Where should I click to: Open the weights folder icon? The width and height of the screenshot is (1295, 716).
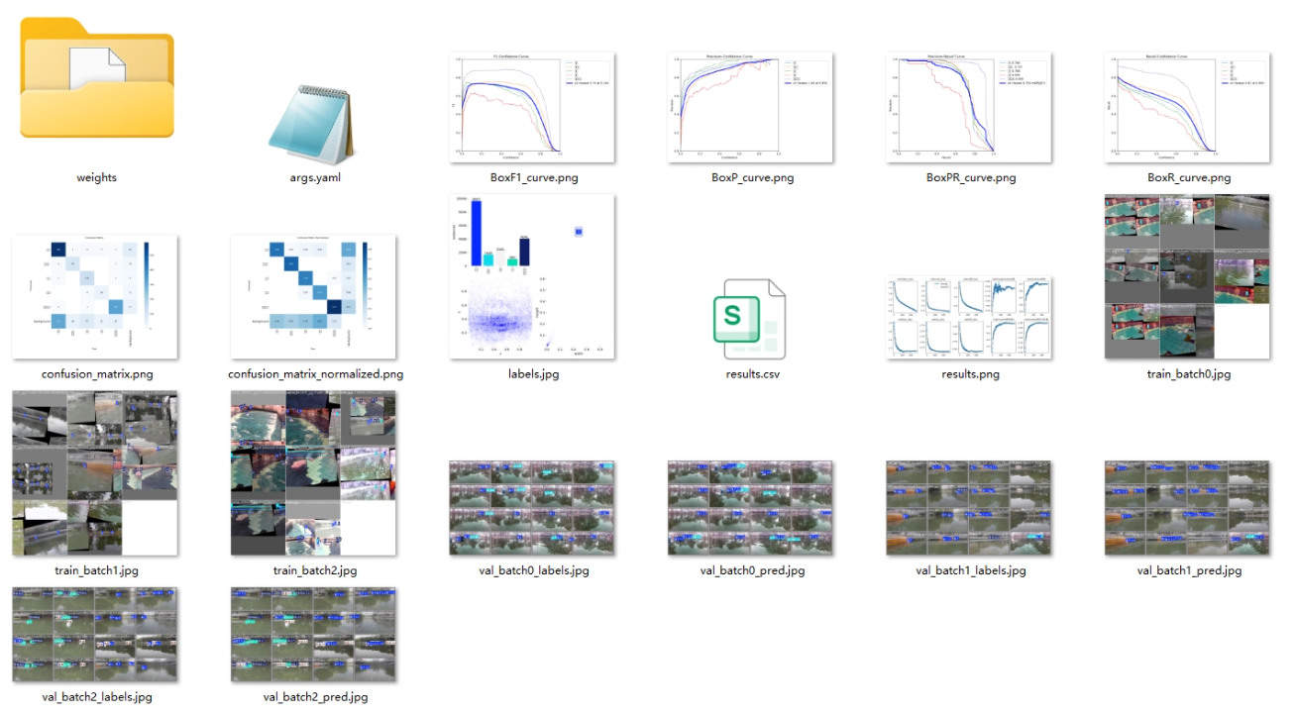coord(96,78)
